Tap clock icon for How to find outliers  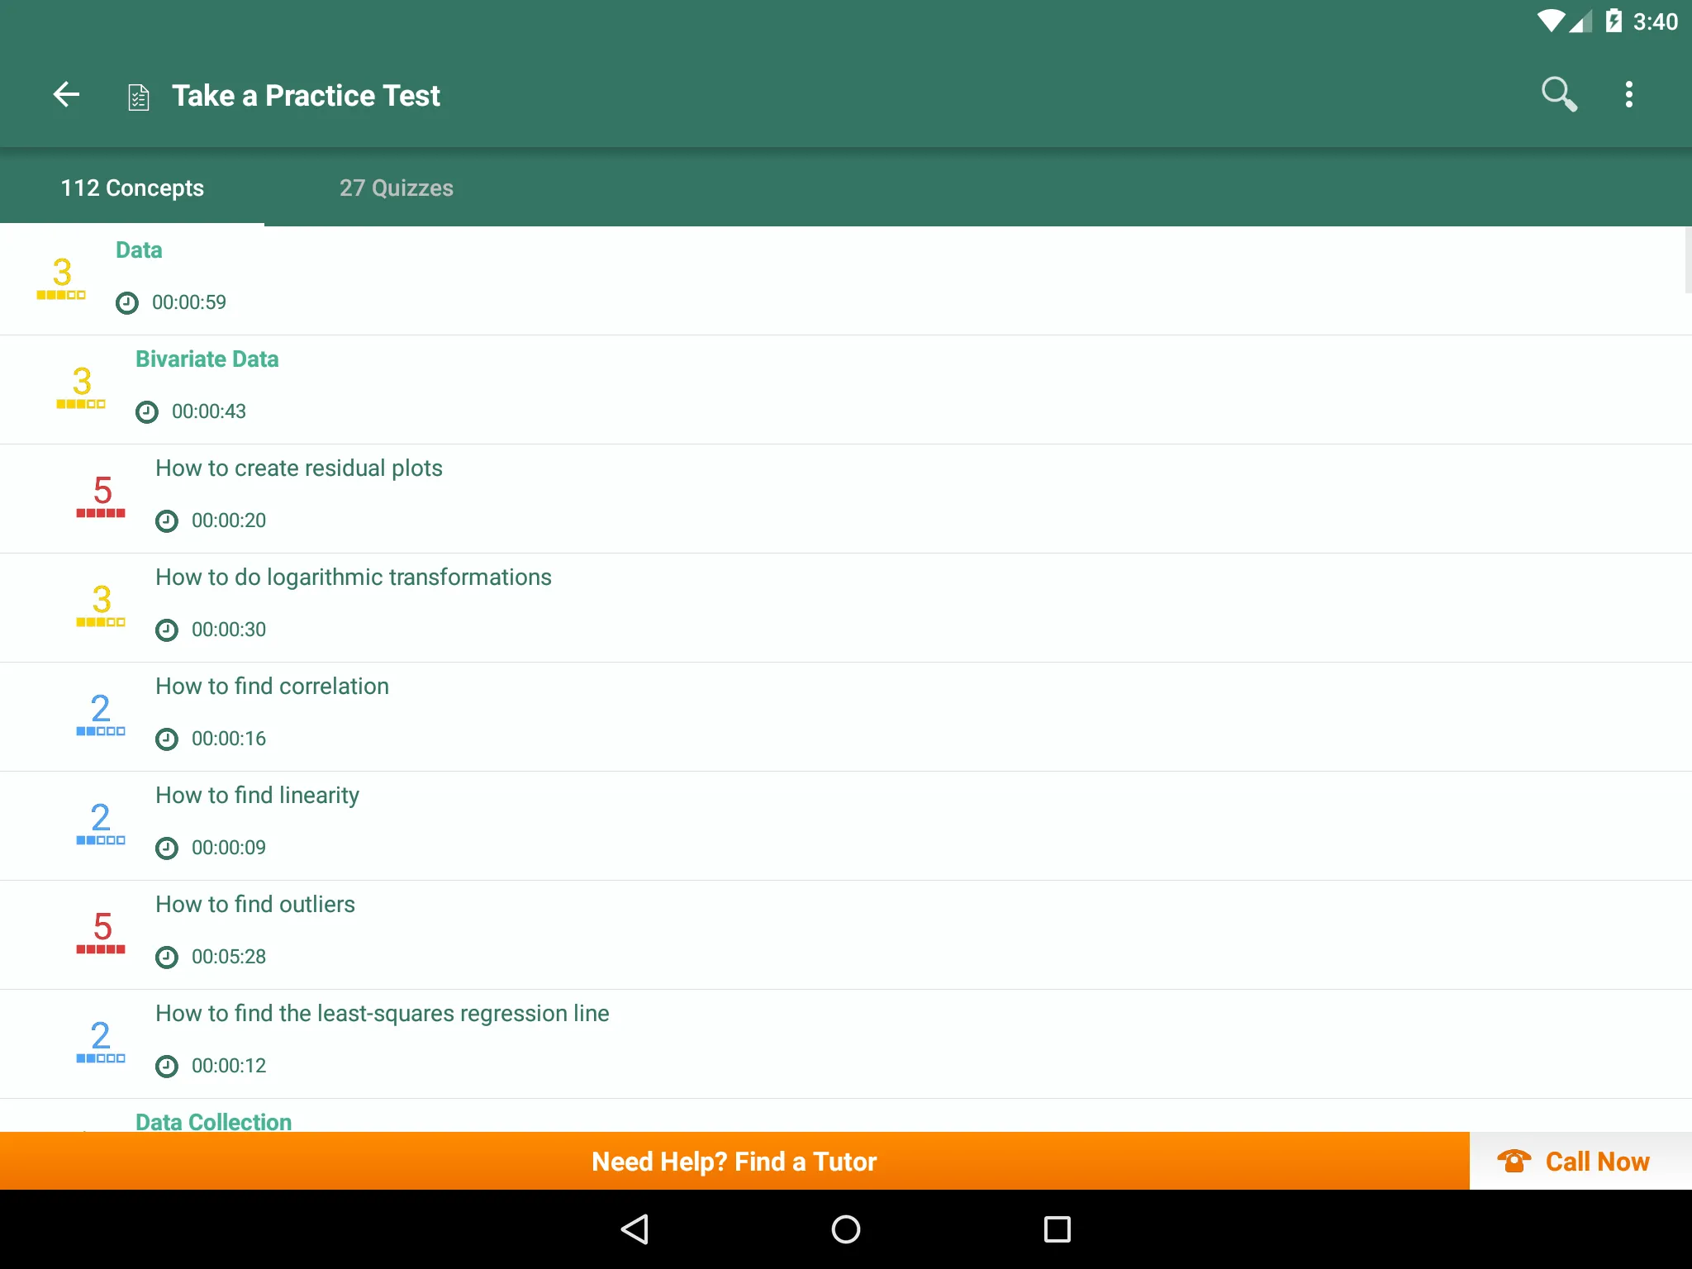pyautogui.click(x=167, y=956)
